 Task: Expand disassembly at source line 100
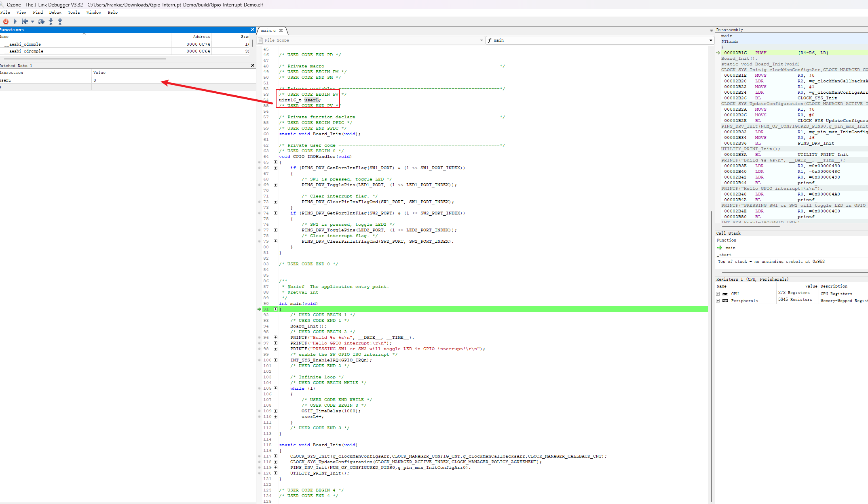pos(275,360)
